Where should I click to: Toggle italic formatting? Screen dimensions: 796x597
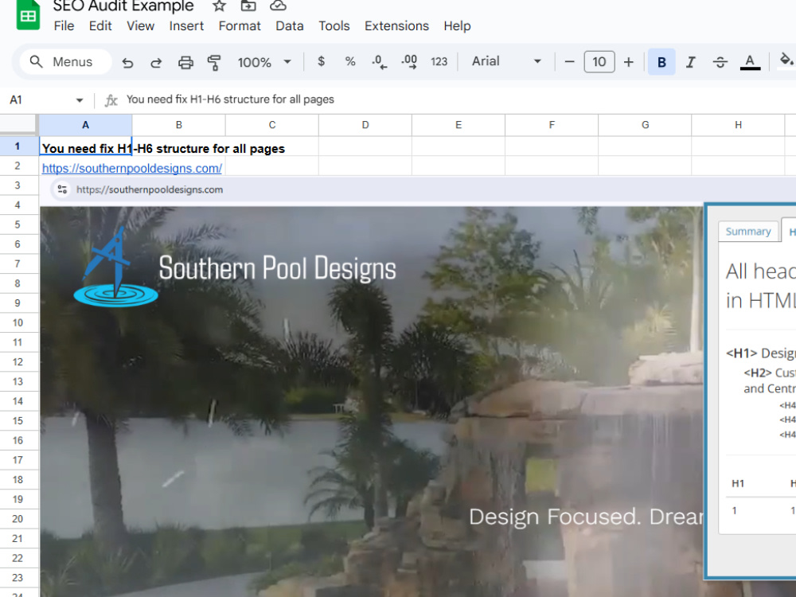[690, 62]
